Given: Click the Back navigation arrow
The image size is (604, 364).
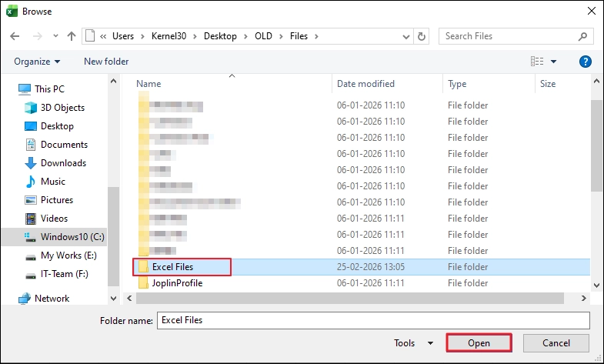Looking at the screenshot, I should coord(15,36).
